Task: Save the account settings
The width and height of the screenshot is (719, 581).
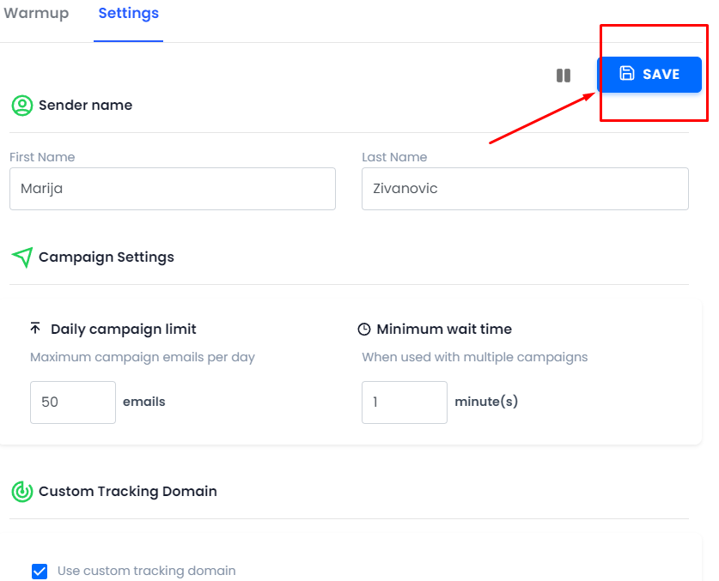Action: [649, 74]
